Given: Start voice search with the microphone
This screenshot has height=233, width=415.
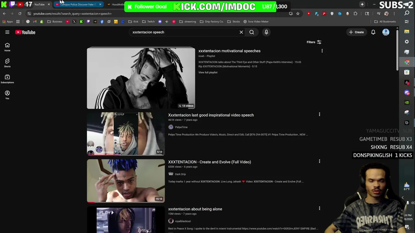Looking at the screenshot, I should tap(266, 32).
